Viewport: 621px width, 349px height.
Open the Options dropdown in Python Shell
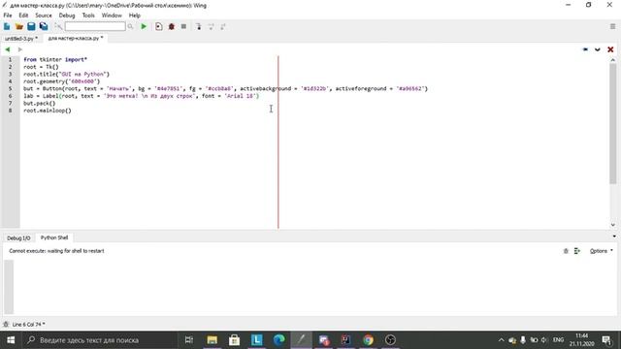(601, 251)
